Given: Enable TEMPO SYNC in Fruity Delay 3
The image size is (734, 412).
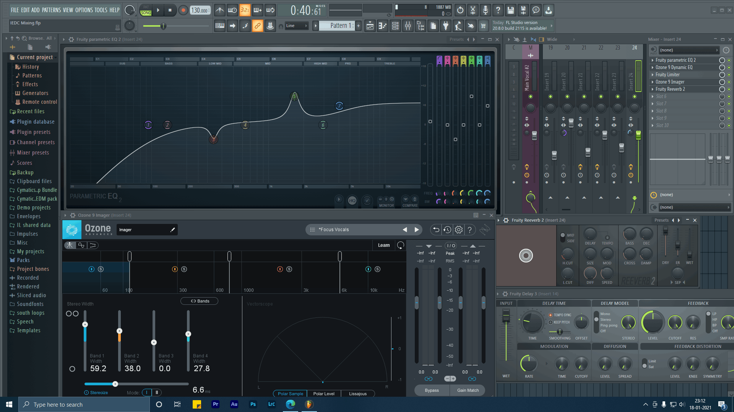Looking at the screenshot, I should point(550,315).
